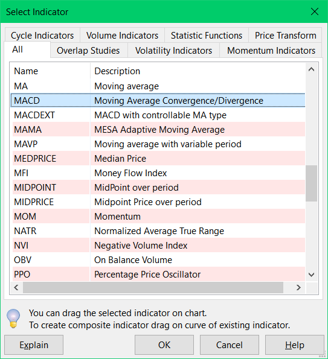Click 'Midpoint Price over period' description

[x=148, y=202]
